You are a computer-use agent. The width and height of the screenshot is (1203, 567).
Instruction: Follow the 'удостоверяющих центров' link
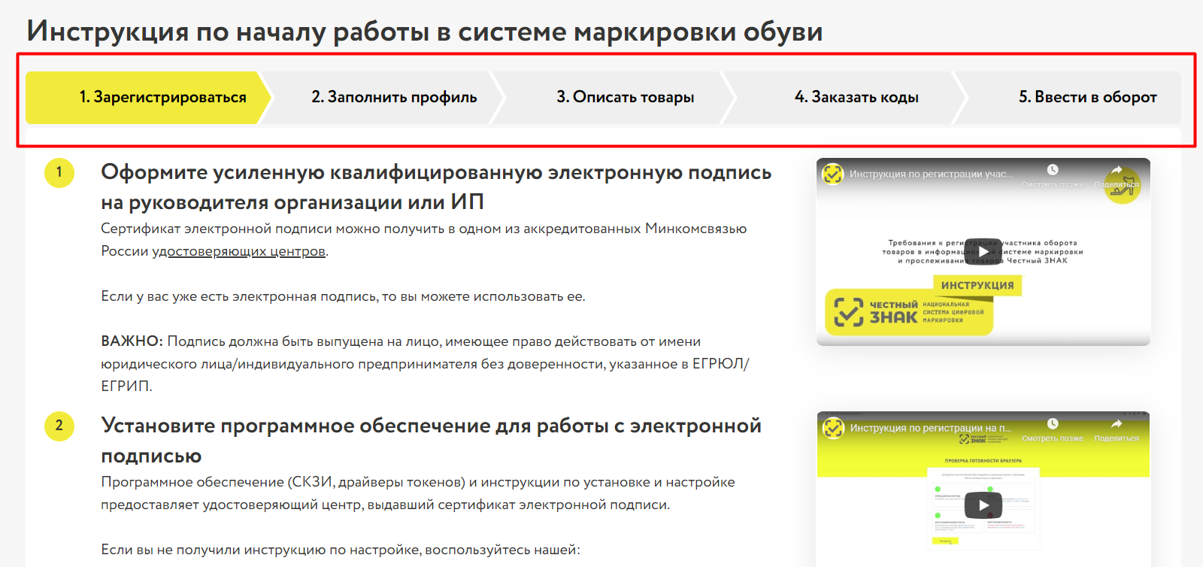(239, 251)
